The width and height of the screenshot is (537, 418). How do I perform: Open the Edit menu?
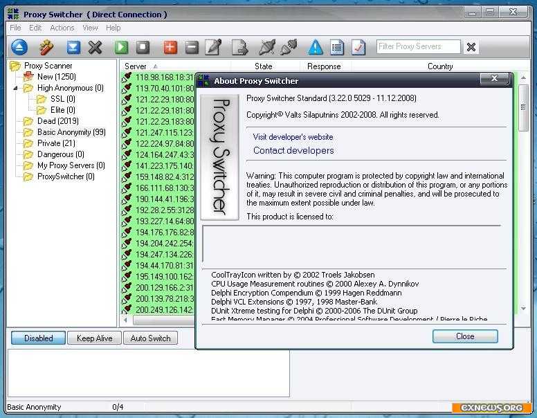click(35, 28)
